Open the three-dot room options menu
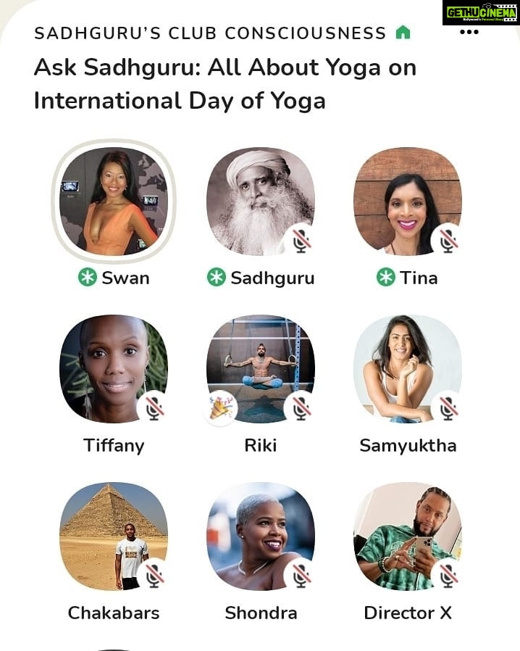 [x=469, y=32]
